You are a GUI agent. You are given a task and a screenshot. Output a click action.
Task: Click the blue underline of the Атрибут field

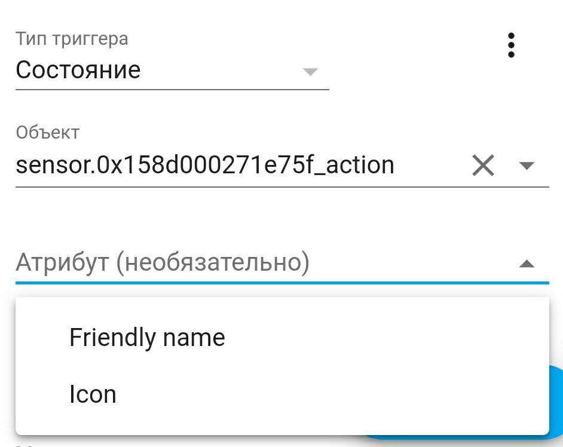(282, 281)
